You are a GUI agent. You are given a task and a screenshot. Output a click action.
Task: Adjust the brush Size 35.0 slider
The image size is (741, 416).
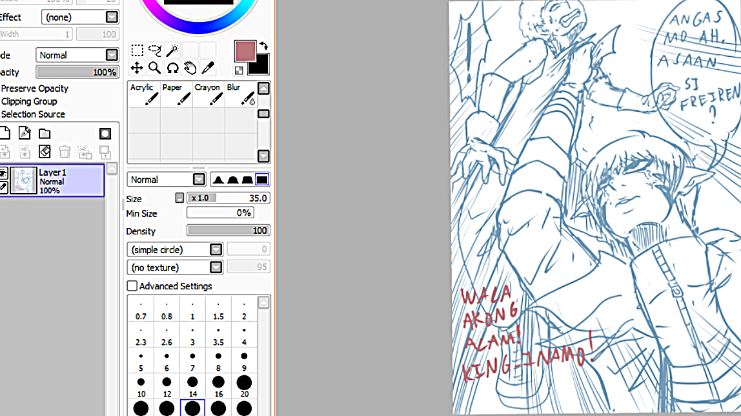pos(228,198)
